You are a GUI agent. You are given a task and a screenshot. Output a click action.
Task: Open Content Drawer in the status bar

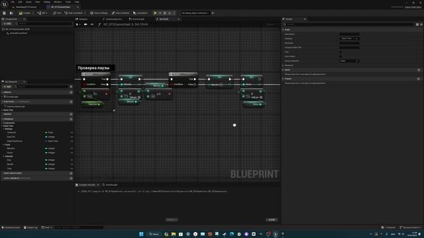[11, 227]
